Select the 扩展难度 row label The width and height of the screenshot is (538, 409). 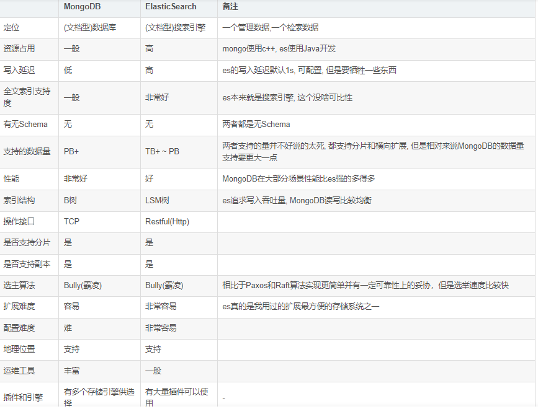(x=19, y=306)
